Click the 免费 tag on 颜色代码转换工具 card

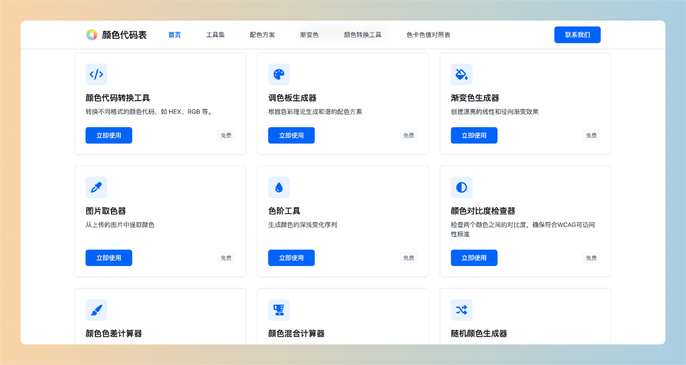pyautogui.click(x=226, y=136)
